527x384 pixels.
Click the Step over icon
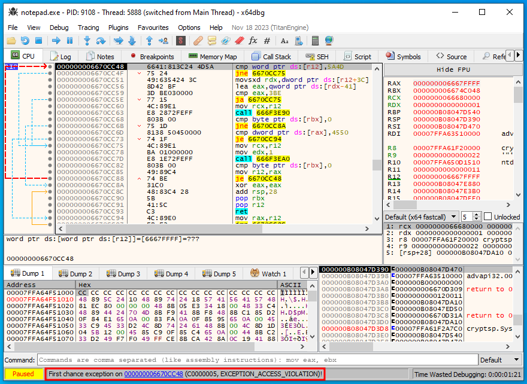(x=101, y=41)
